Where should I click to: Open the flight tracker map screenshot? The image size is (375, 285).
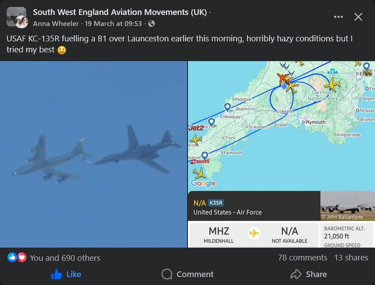point(281,125)
